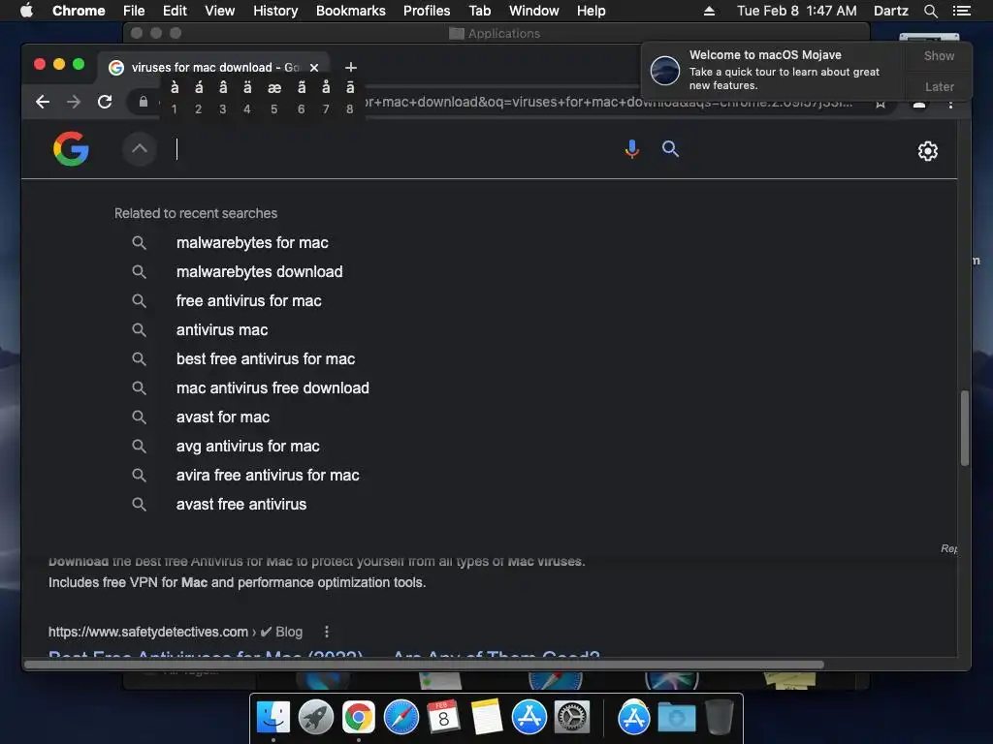
Task: Close the viruses for mac download tab
Action: click(314, 67)
